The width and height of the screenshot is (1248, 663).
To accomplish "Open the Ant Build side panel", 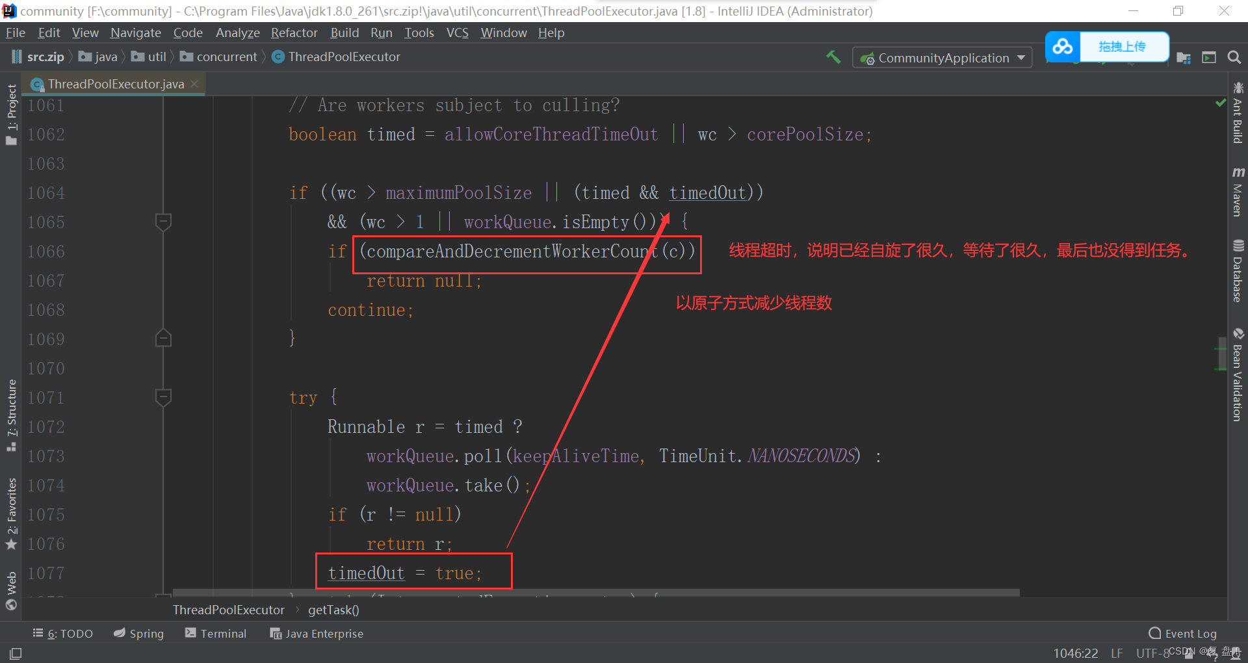I will point(1238,112).
